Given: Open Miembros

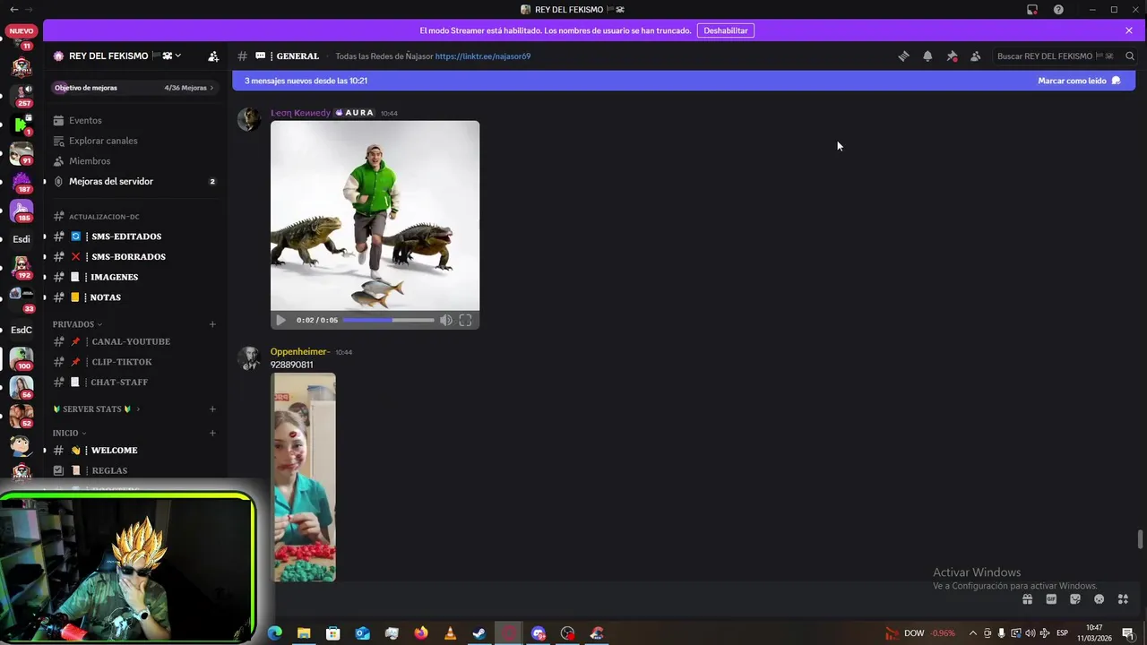Looking at the screenshot, I should (134, 161).
